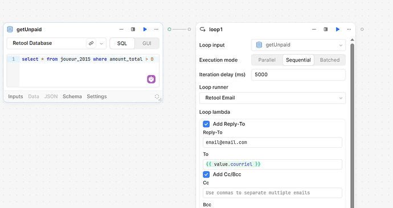The width and height of the screenshot is (393, 208).
Task: Run the getUnpaid query block
Action: [x=145, y=29]
